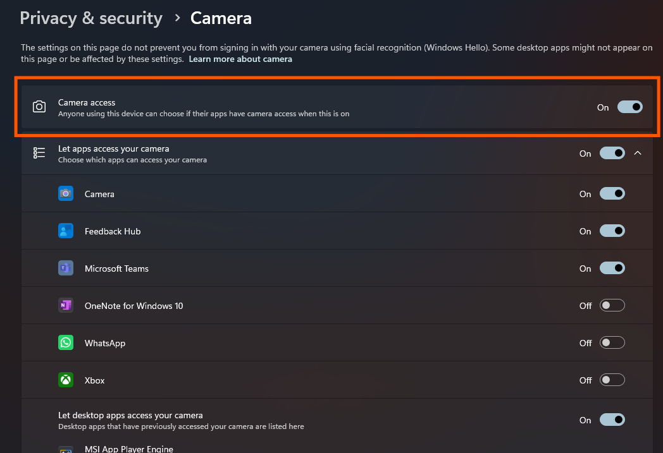
Task: Open the Learn more about camera link
Action: point(240,59)
